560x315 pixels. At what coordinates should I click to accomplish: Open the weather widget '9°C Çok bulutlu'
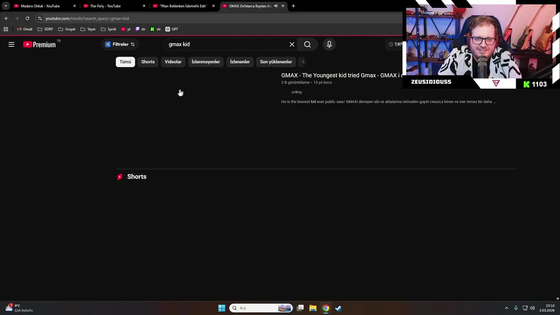(19, 308)
